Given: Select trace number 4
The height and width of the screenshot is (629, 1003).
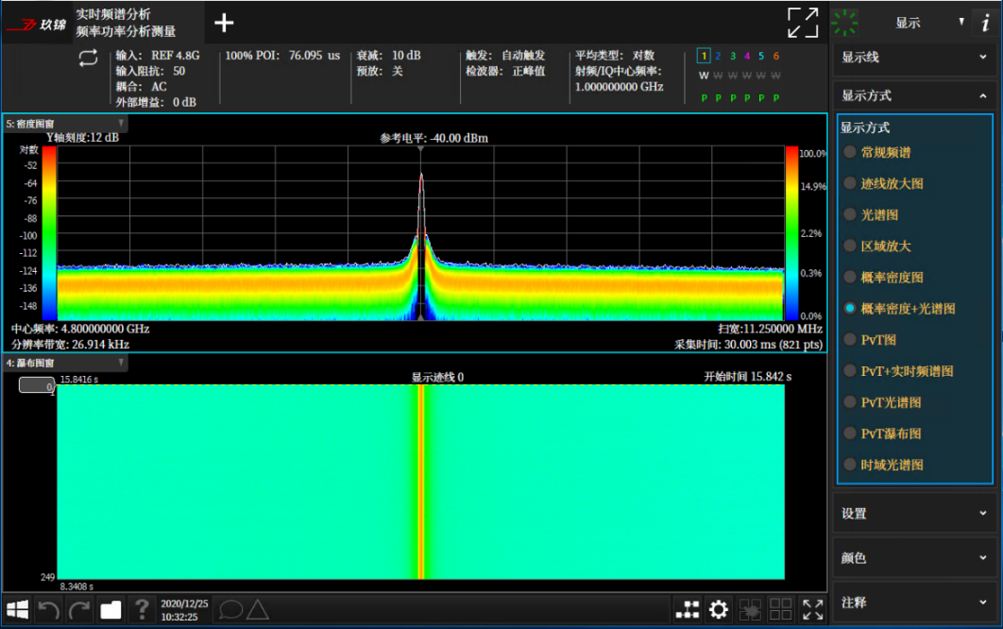Looking at the screenshot, I should (746, 57).
